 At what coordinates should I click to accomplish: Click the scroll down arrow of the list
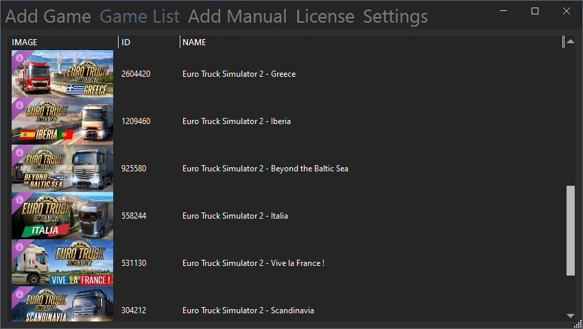pos(571,315)
